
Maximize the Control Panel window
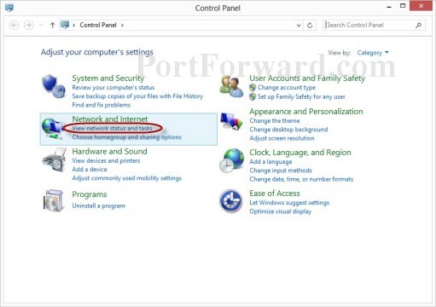click(403, 6)
